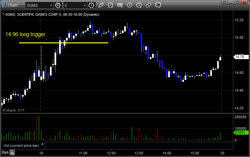Open the studies line-chart icon menu
The height and width of the screenshot is (157, 250).
[x=110, y=5]
